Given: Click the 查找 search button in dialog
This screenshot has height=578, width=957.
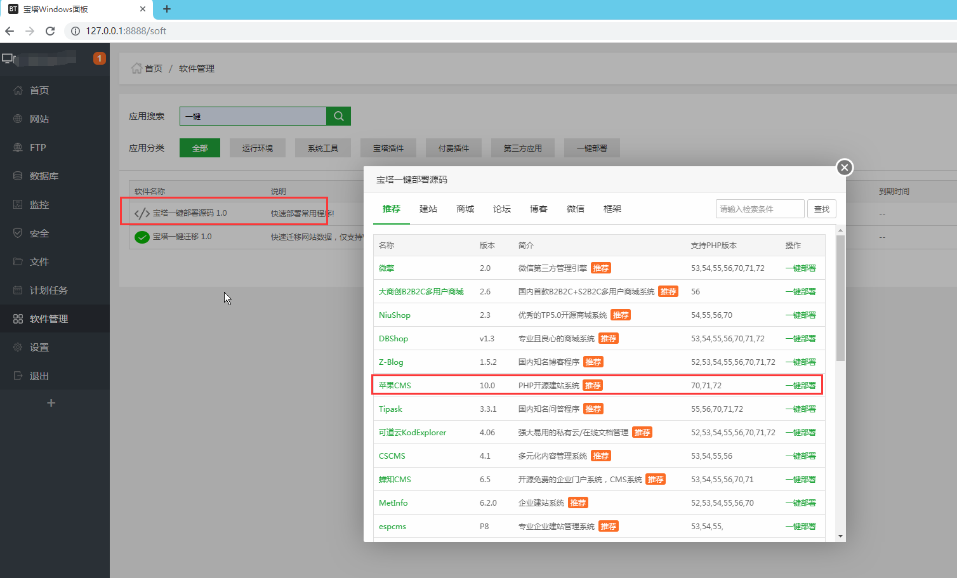Looking at the screenshot, I should click(822, 209).
